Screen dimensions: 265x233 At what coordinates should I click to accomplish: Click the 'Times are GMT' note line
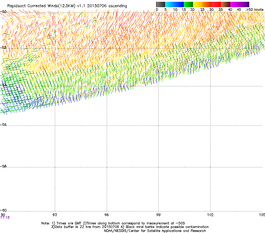(x=113, y=223)
